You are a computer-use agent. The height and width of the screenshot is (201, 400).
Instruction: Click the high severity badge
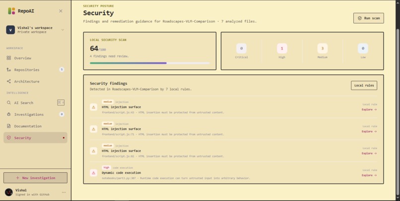click(x=106, y=167)
